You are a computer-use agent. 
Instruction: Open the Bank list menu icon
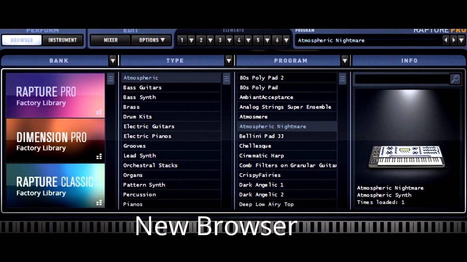[x=111, y=79]
